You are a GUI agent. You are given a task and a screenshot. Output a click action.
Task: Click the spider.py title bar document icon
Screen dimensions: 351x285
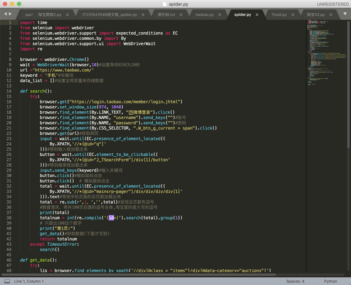coord(164,4)
